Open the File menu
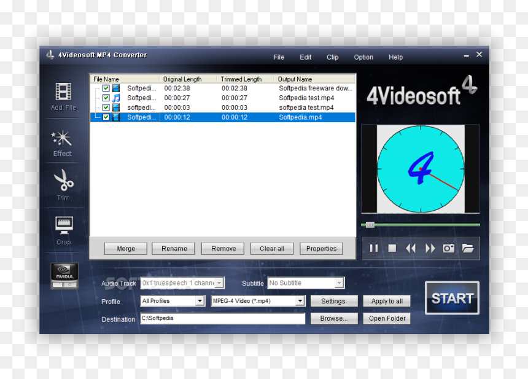 279,57
